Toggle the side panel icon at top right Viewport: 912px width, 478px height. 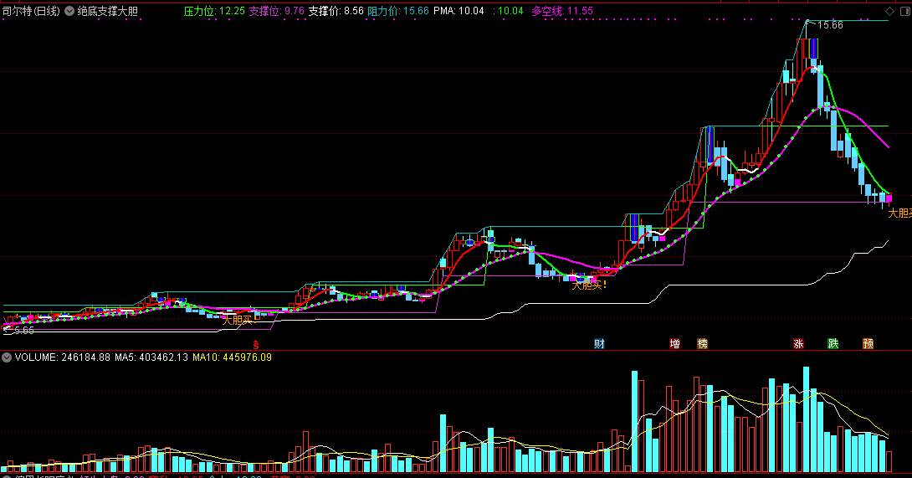904,11
